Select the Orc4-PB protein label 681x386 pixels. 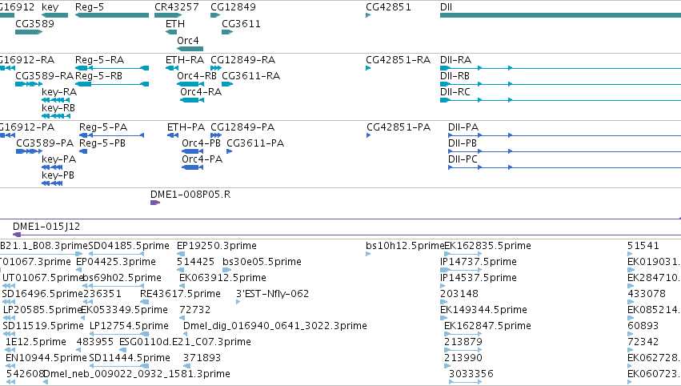coord(201,143)
